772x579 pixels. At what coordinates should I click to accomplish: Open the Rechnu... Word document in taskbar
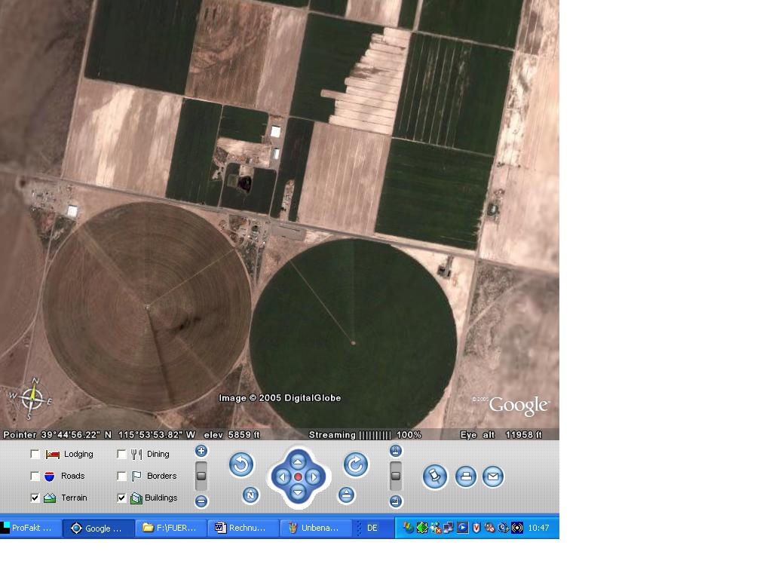[x=243, y=528]
